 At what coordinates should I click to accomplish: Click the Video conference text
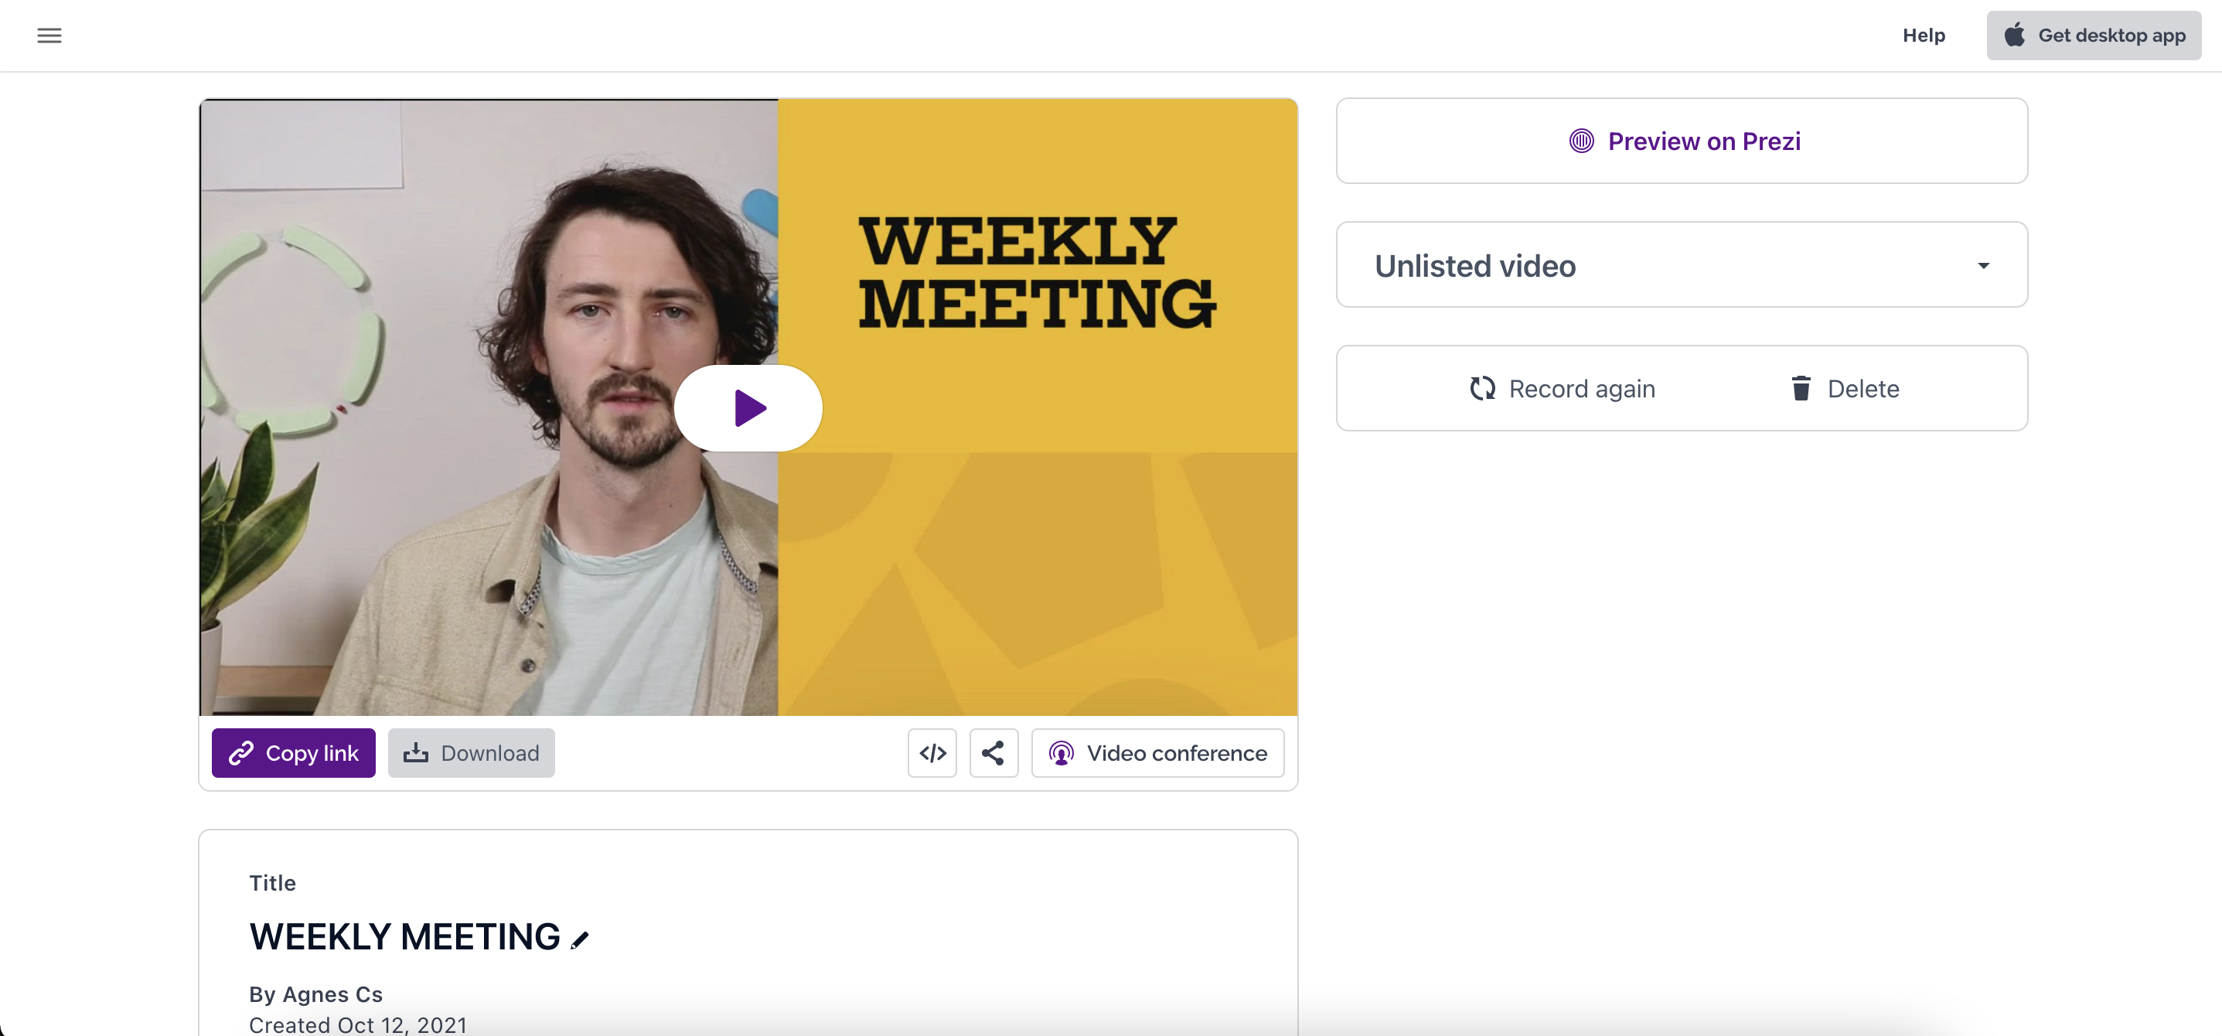[1177, 753]
